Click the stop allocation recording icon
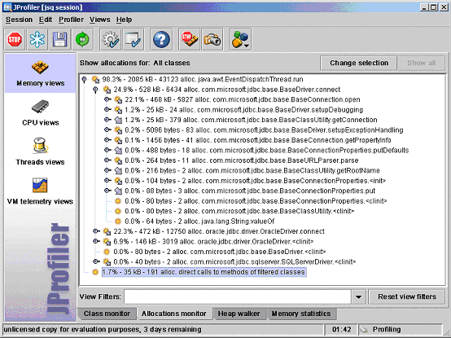This screenshot has height=338, width=451. tap(189, 39)
